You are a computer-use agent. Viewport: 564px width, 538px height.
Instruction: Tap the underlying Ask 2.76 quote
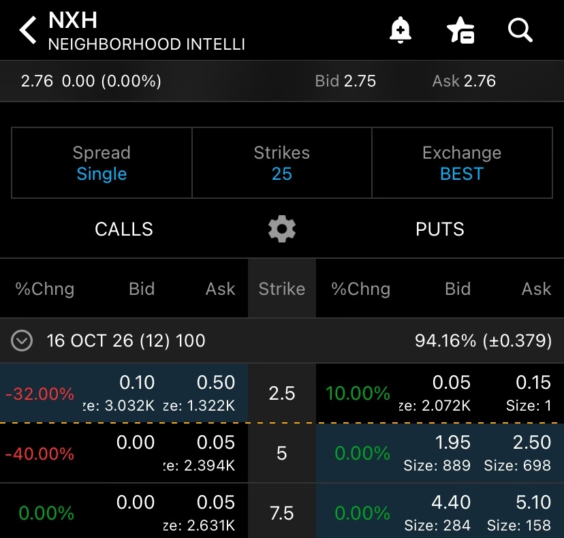(464, 81)
